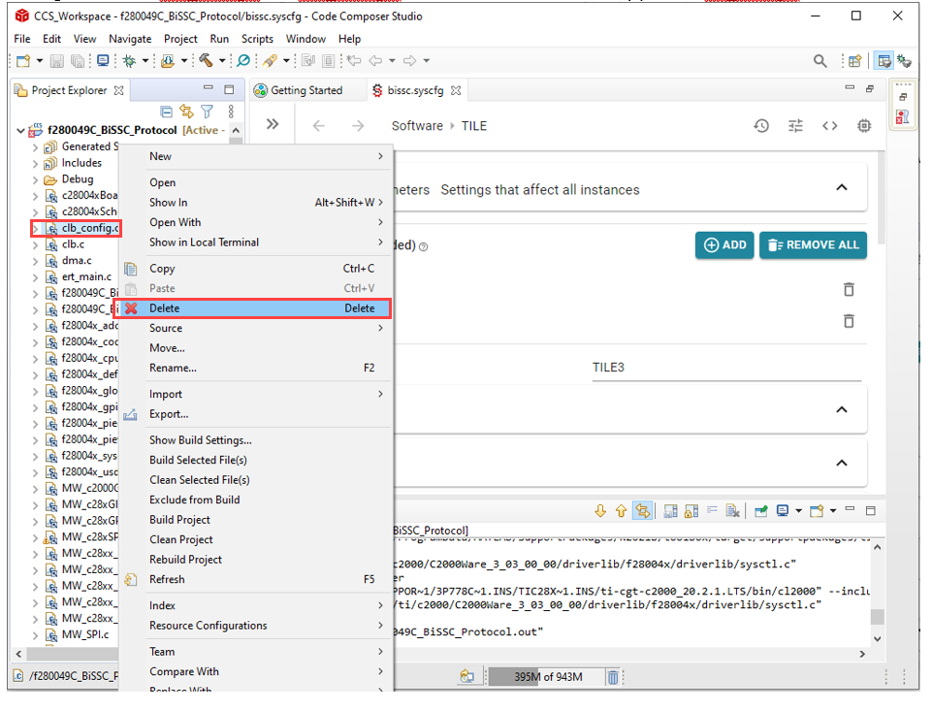
Task: Collapse the global parameters section chevron
Action: [842, 188]
